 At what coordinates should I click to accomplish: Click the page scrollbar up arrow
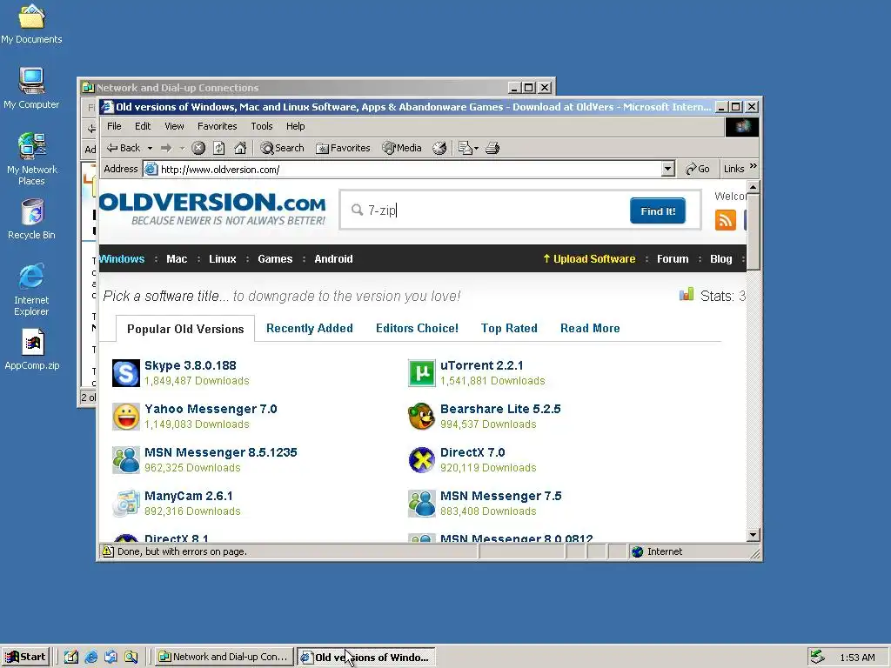tap(754, 187)
